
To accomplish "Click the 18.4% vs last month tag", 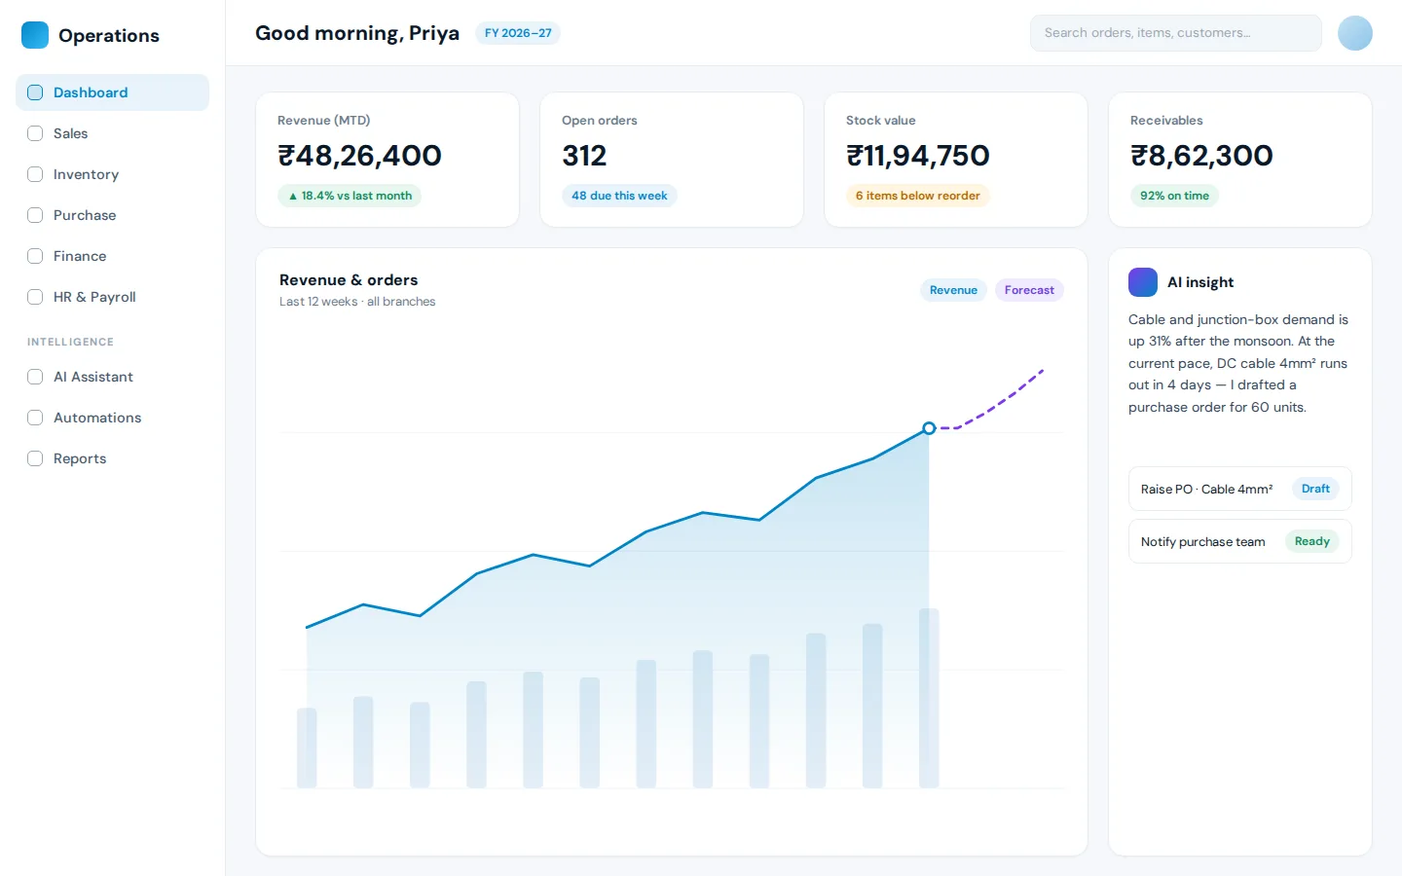I will coord(350,196).
